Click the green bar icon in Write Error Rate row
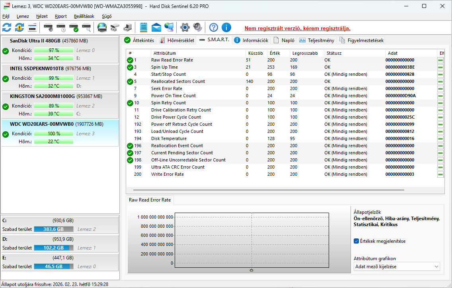 point(440,175)
